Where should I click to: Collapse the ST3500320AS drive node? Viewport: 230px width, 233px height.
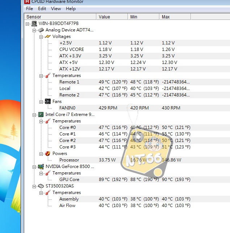[x=34, y=186]
